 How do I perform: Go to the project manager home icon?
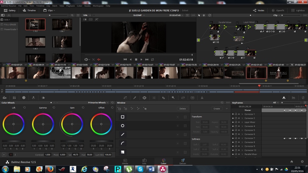pyautogui.click(x=292, y=162)
